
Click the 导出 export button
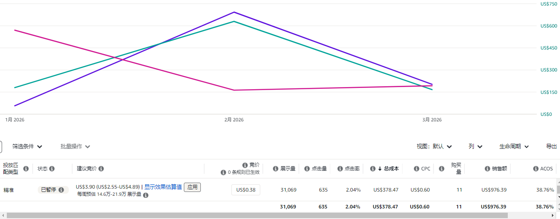point(551,147)
